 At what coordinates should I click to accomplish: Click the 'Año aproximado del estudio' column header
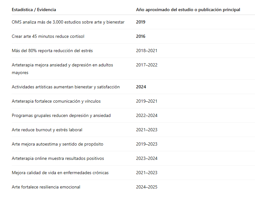(x=188, y=10)
